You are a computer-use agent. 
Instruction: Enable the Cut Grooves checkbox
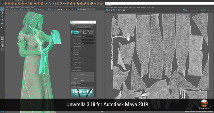click(72, 54)
